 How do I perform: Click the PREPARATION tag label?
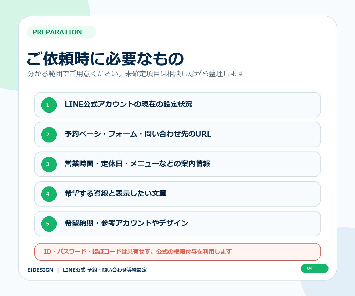(x=61, y=32)
